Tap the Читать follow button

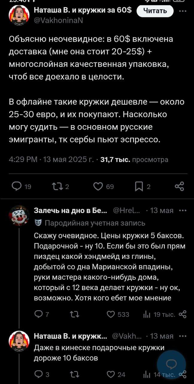click(155, 11)
